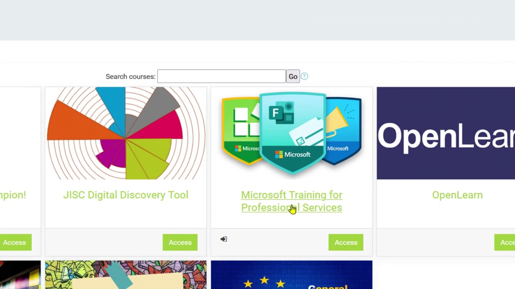Click Access button for Microsoft Training course
This screenshot has width=515, height=289.
click(x=346, y=242)
